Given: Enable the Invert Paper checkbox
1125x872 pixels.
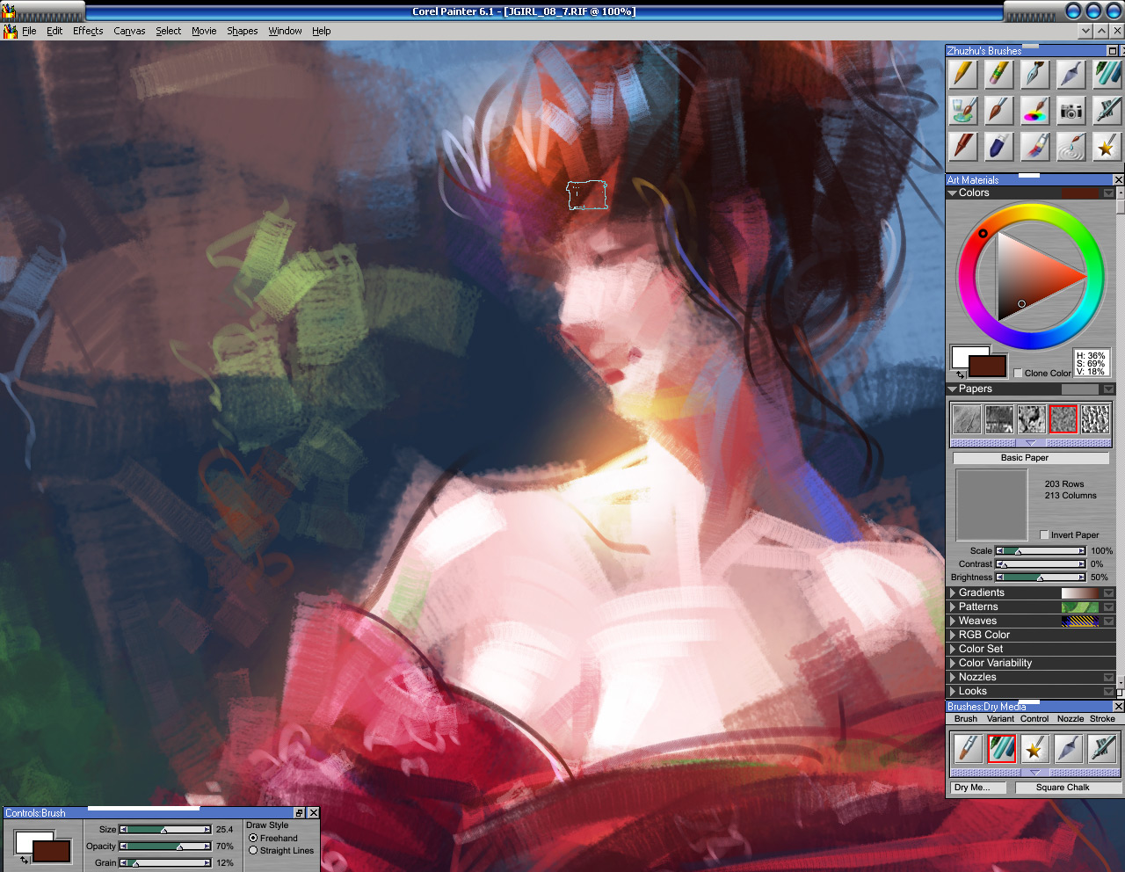Looking at the screenshot, I should point(1044,534).
